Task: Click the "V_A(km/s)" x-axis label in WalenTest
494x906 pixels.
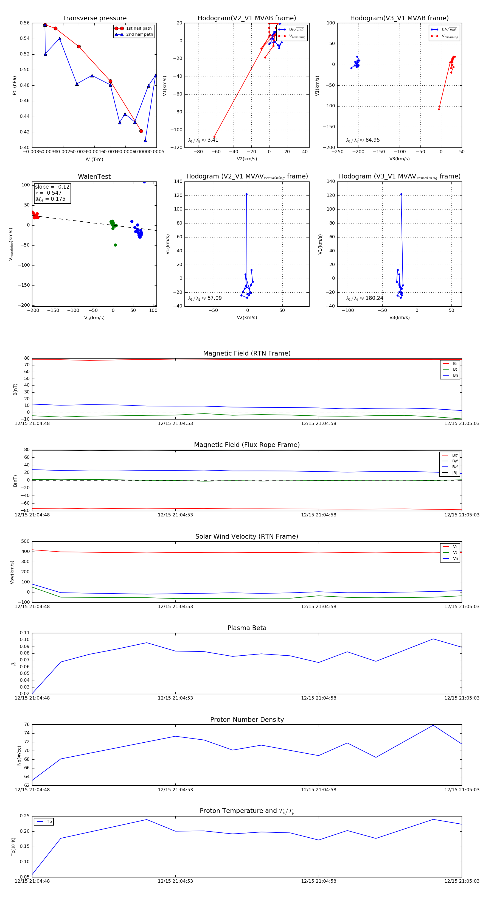Action: click(x=94, y=318)
